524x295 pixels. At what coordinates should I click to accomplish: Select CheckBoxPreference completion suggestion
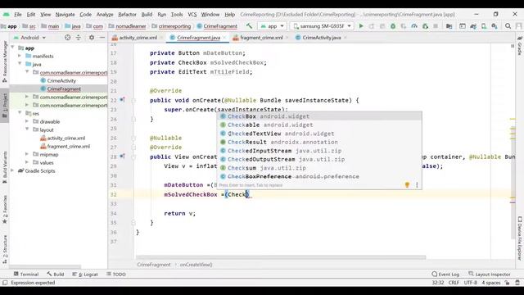(x=319, y=176)
